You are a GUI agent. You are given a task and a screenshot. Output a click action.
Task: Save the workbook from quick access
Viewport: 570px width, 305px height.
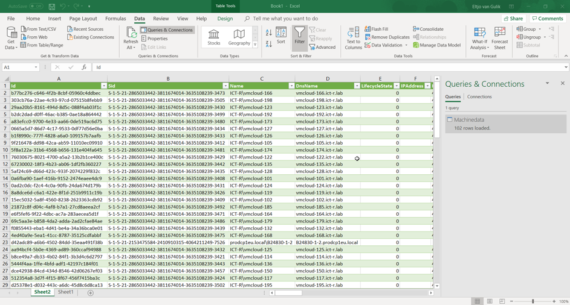[51, 7]
